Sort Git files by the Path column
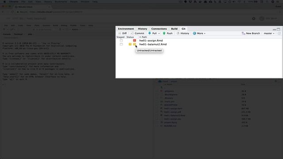Screen dimensions: 283x159 tap(144, 37)
